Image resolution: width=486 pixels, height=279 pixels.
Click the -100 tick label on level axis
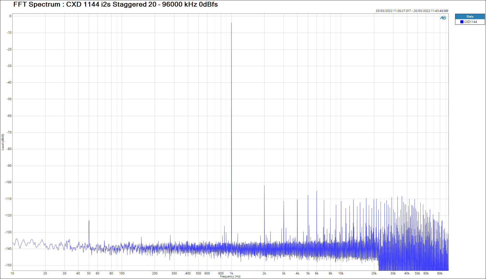[x=8, y=182]
